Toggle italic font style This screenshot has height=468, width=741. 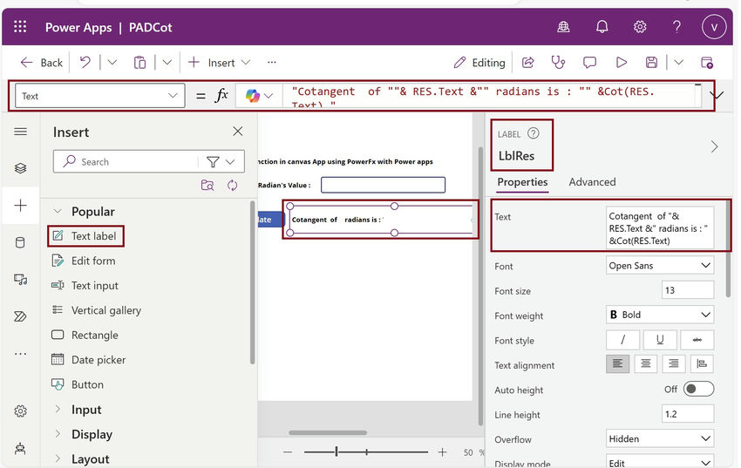coord(622,340)
